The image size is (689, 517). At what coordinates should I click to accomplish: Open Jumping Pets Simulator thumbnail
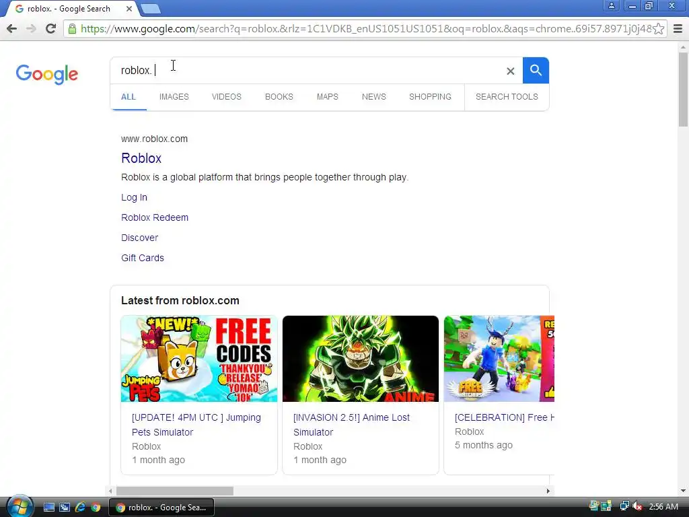[x=199, y=359]
